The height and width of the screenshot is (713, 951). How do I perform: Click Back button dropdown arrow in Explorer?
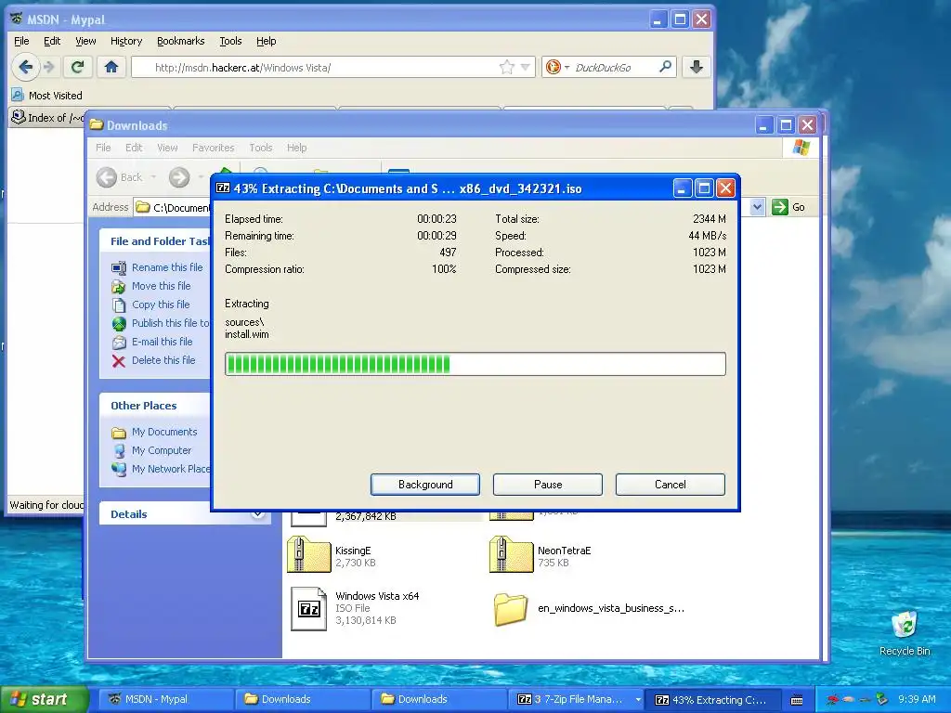point(153,177)
